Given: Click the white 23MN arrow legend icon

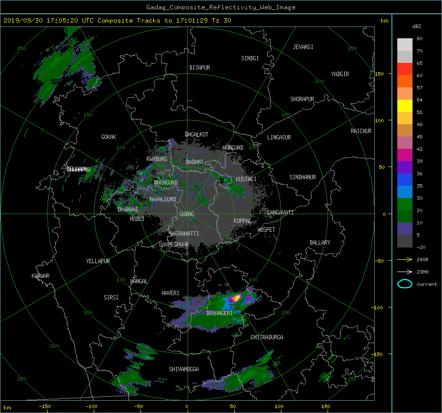Looking at the screenshot, I should click(x=405, y=272).
